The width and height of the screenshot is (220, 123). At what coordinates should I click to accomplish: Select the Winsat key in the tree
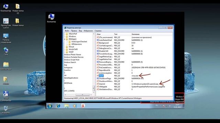pyautogui.click(x=71, y=47)
